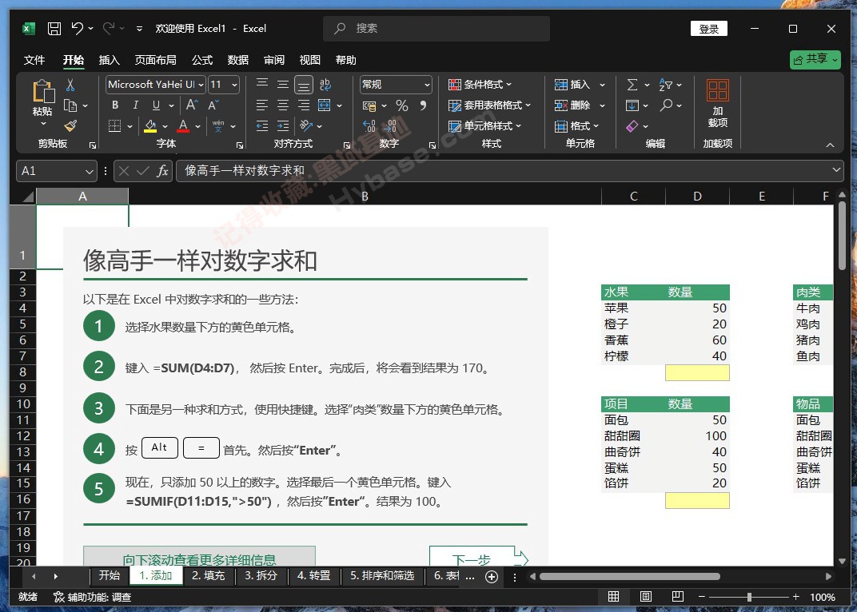
Task: Click the 登录 sign-in button
Action: tap(709, 29)
